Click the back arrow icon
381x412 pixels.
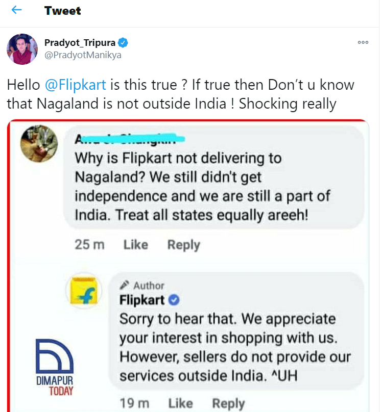tap(17, 10)
